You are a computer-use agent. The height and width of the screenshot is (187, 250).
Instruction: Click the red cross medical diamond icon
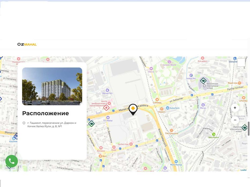pyautogui.click(x=106, y=108)
